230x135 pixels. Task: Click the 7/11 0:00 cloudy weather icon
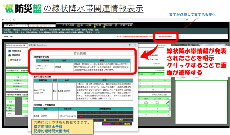coord(157,102)
